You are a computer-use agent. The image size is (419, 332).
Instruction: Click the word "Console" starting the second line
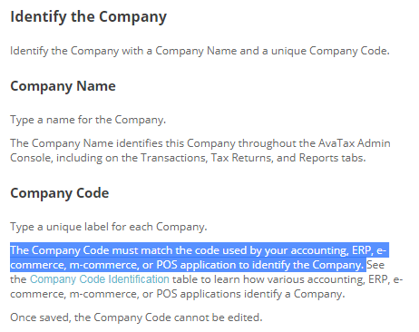pos(32,158)
